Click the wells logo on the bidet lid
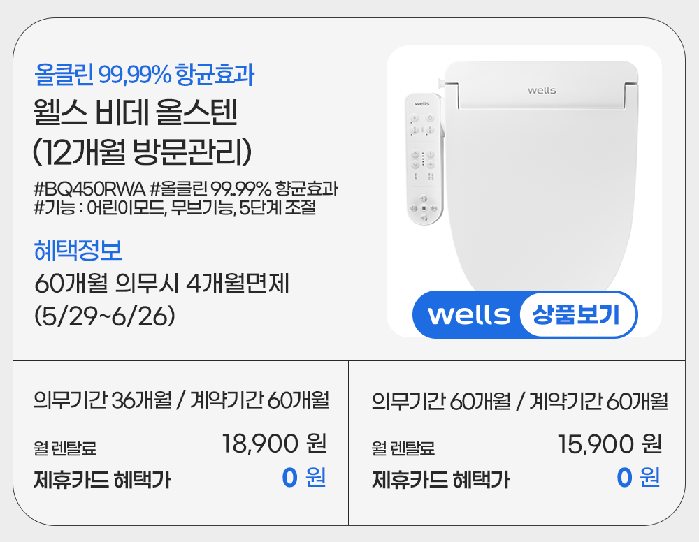 (542, 90)
